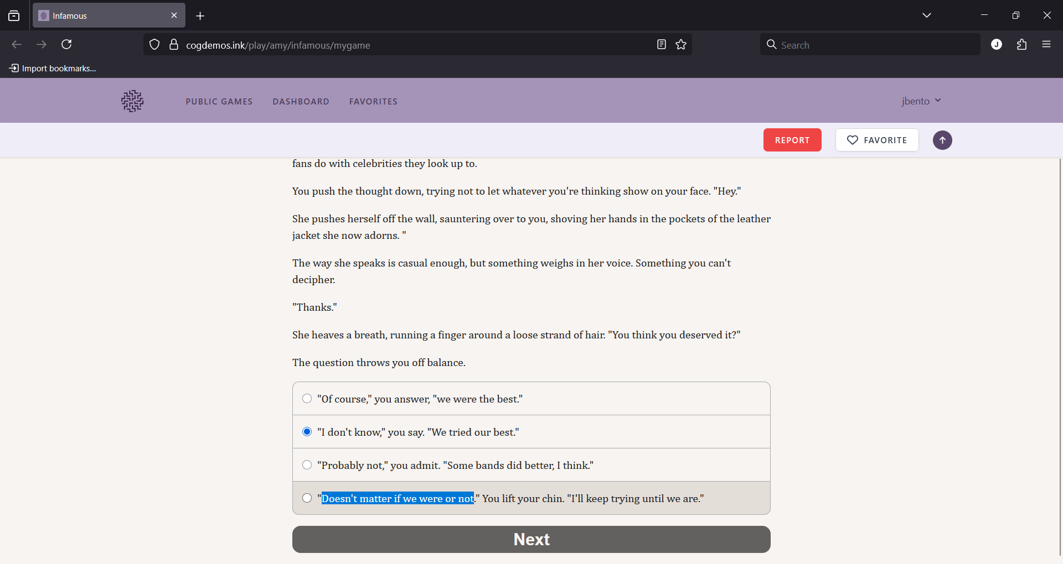
Task: Click the FAVORITE heart button
Action: coord(877,140)
